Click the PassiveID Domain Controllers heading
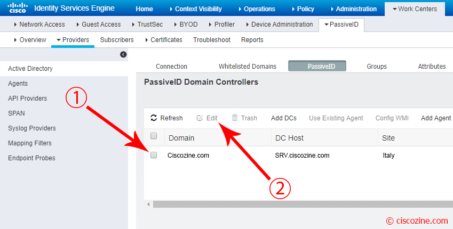453x229 pixels. coord(201,82)
